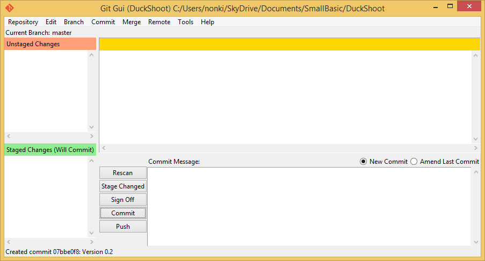Click the up arrow of Staged Changes scrollbar
This screenshot has height=261, width=485.
click(x=91, y=161)
